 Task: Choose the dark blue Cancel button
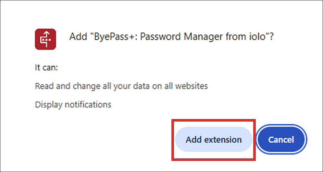(281, 139)
